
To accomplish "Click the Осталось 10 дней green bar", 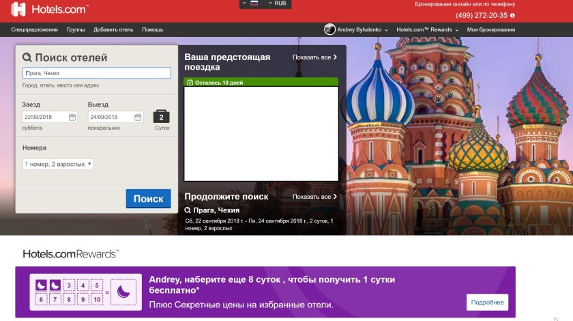I will (x=261, y=83).
